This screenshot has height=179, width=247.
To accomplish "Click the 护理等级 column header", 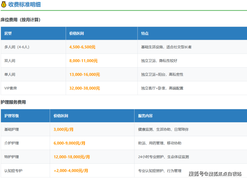I will point(12,116).
